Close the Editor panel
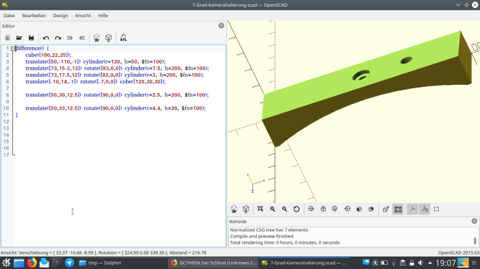Screen dimensions: 480x269 [221, 26]
